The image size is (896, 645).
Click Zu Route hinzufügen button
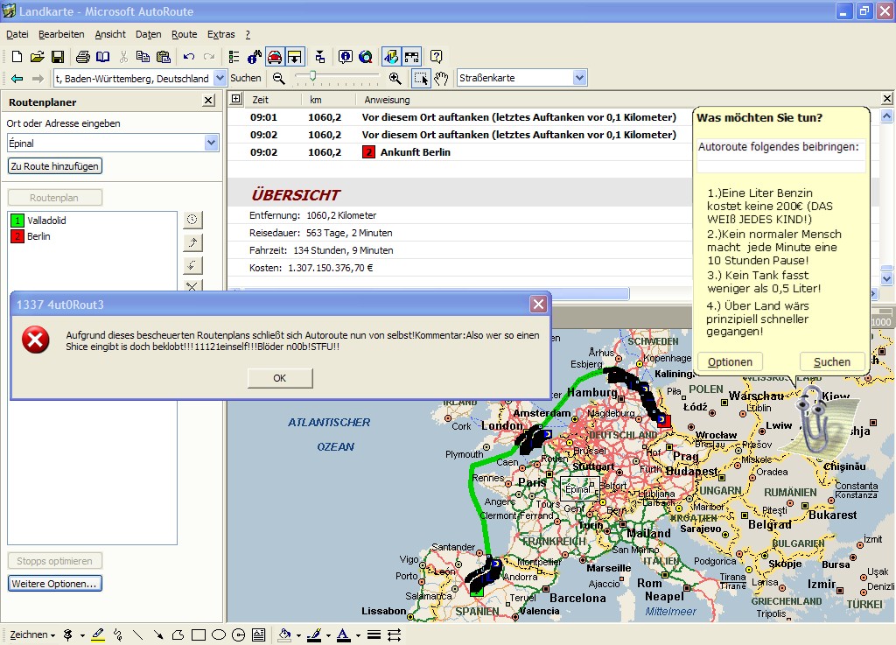point(55,166)
